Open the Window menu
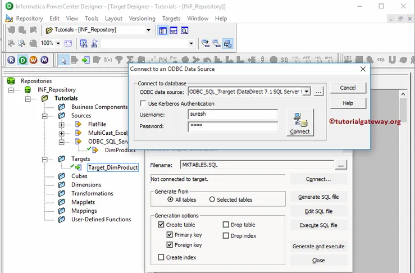The width and height of the screenshot is (415, 273). click(198, 19)
